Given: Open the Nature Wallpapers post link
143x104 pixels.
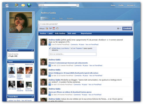Looking at the screenshot, I should click(73, 73).
